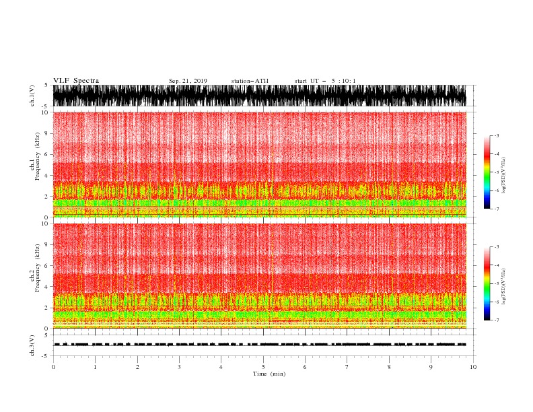Screen dimensions: 533x412
Task: Click the "ch.1(V)" axis label
Action: [32, 96]
